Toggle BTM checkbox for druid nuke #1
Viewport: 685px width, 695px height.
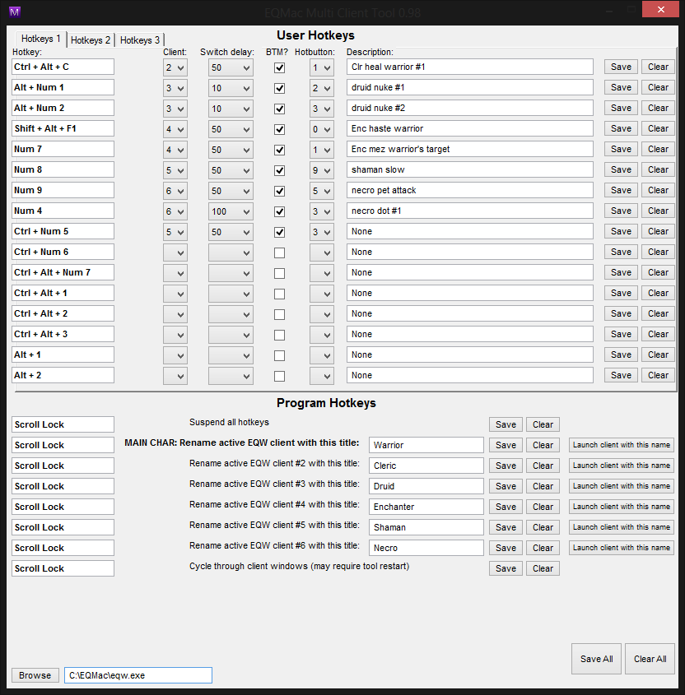(x=279, y=88)
